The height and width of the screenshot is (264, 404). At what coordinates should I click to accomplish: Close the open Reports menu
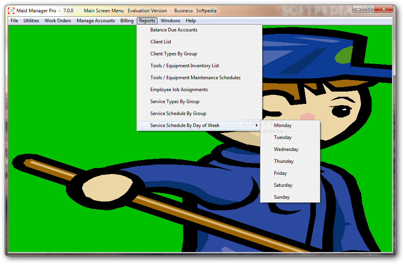tap(147, 21)
